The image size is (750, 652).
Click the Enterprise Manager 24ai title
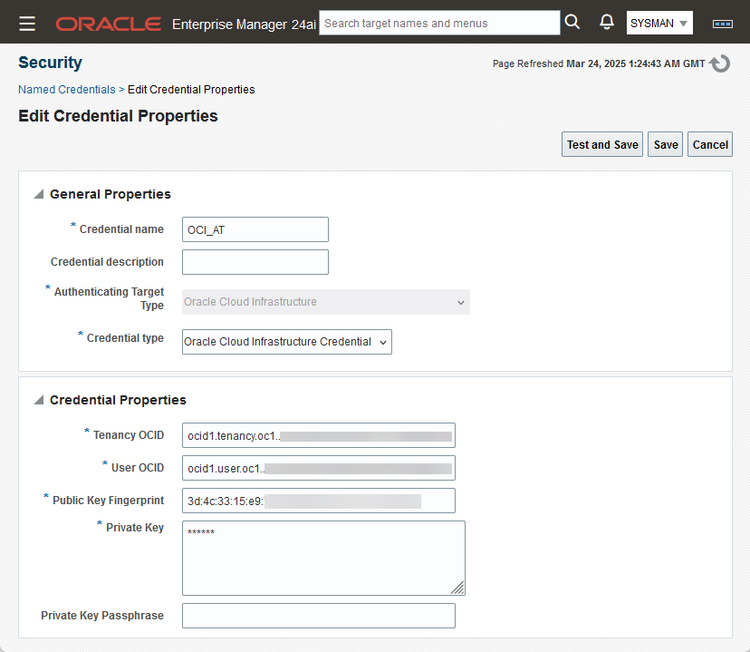point(244,24)
